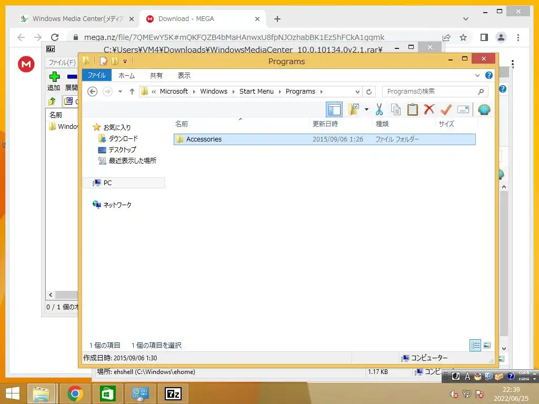Open the Customize Quick Access Toolbar dropdown
Screen dimensions: 539x404
coord(125,62)
